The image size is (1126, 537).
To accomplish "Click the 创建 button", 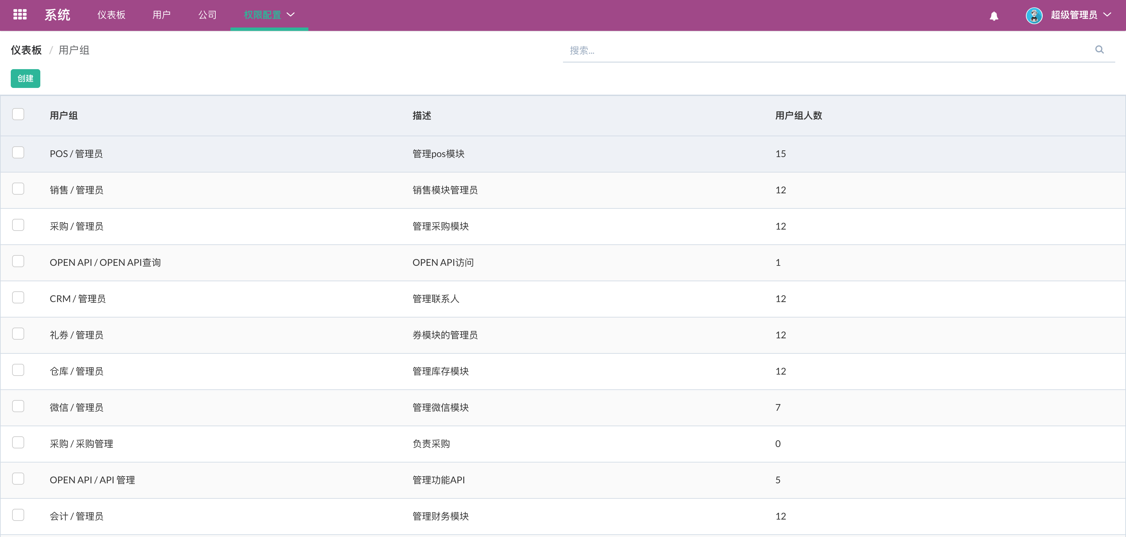I will pos(25,79).
